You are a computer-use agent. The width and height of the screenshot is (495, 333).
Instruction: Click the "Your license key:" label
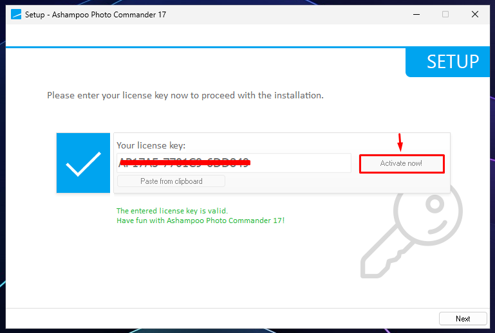[x=151, y=145]
